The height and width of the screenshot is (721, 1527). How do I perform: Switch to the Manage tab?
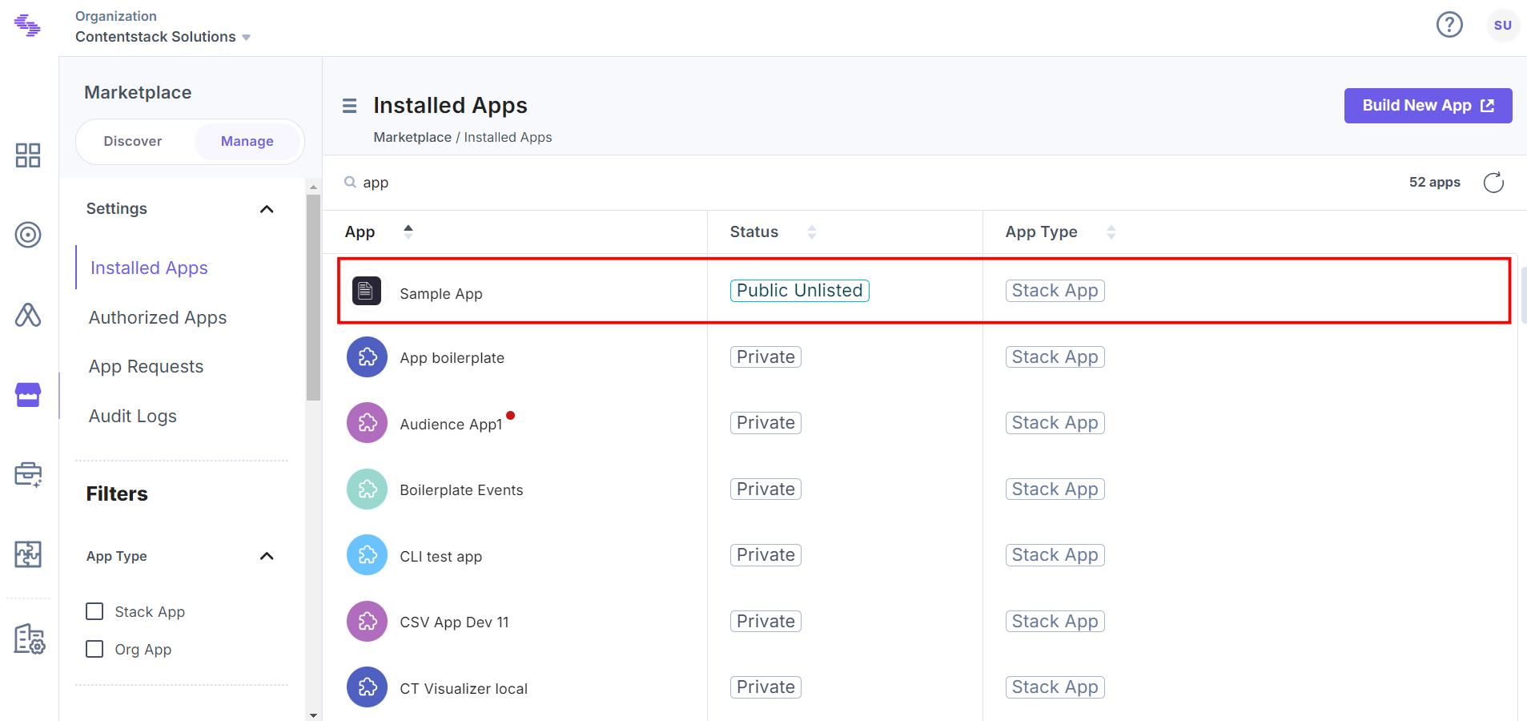tap(247, 141)
